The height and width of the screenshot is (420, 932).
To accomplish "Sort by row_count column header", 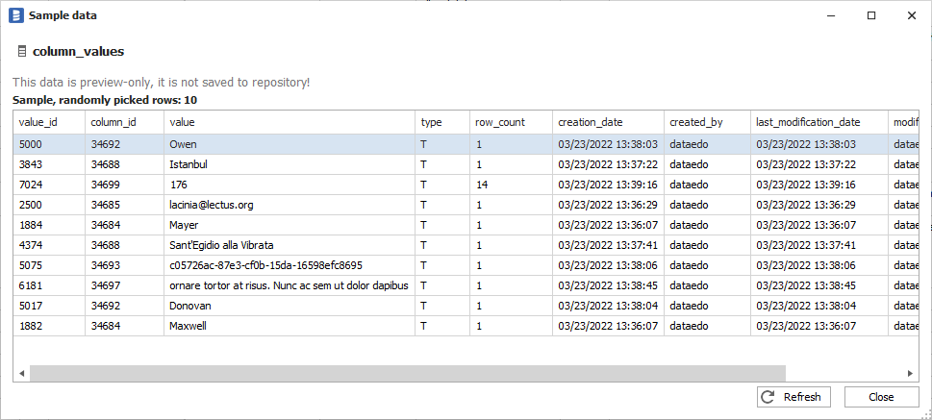I will point(510,122).
